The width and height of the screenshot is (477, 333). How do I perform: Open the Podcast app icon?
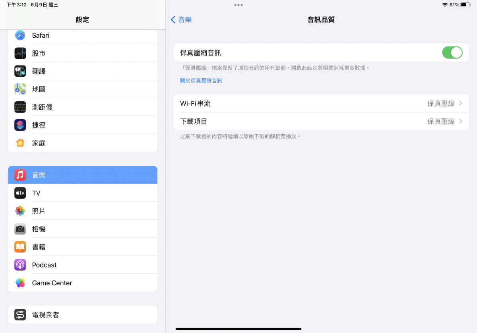click(x=20, y=265)
